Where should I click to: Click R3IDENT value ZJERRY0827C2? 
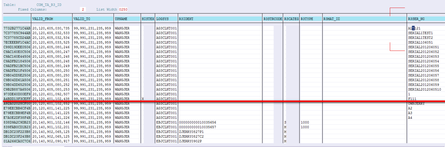(191, 137)
